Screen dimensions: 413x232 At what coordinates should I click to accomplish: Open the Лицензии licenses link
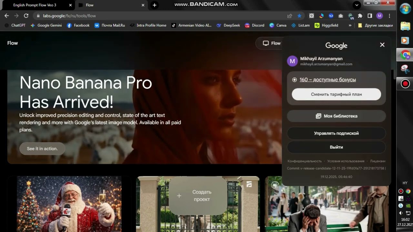click(378, 161)
